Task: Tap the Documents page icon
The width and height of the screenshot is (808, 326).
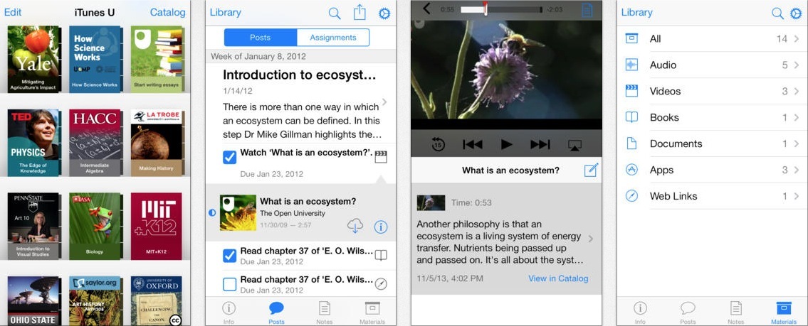Action: [631, 143]
